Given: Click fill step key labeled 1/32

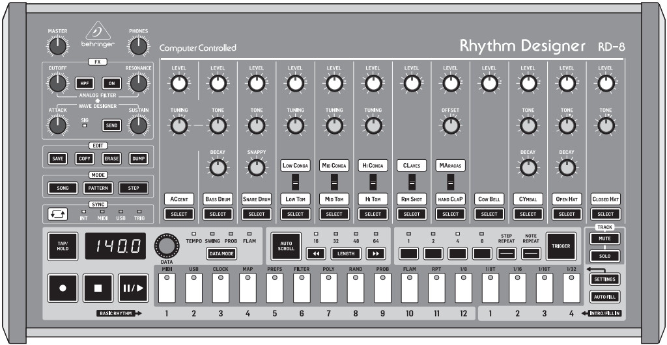Looking at the screenshot, I should click(x=571, y=288).
